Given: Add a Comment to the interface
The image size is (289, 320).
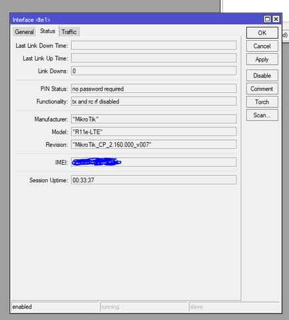Looking at the screenshot, I should (x=262, y=89).
